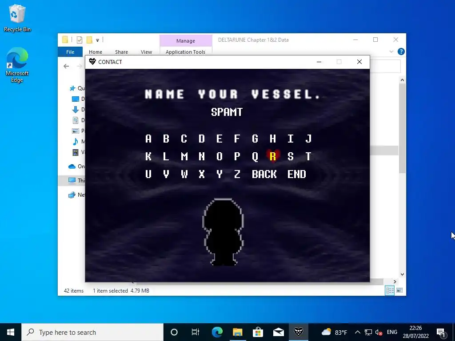Select letter T in the naming grid
Image resolution: width=455 pixels, height=341 pixels.
tap(308, 156)
